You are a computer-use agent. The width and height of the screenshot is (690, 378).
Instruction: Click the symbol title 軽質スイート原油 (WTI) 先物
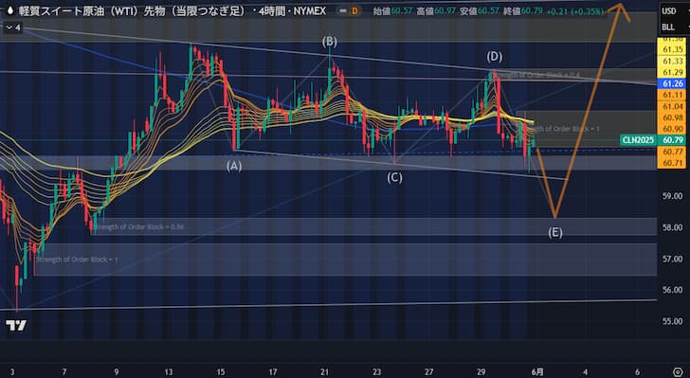(x=132, y=11)
